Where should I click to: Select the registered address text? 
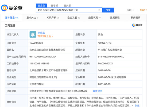[x=59, y=91]
